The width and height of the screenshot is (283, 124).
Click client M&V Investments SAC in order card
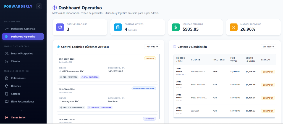(73, 71)
